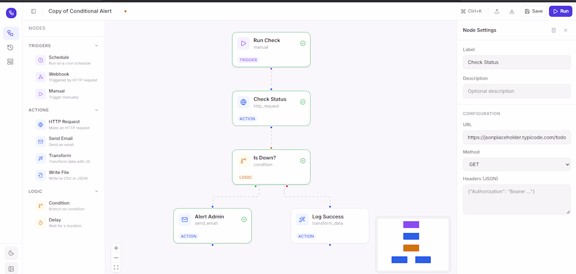Close the Node Settings panel
Screen dimensions: 576x274
click(x=566, y=30)
